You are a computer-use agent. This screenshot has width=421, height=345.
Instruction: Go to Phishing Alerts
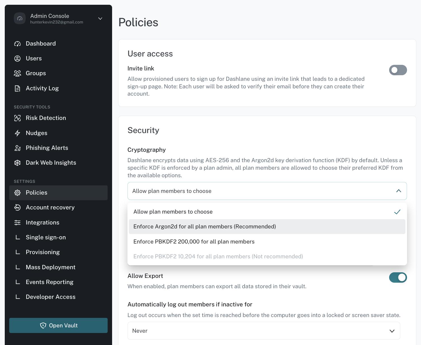coord(58,148)
